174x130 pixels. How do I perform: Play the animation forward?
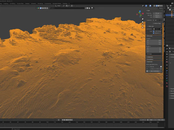[68, 120]
